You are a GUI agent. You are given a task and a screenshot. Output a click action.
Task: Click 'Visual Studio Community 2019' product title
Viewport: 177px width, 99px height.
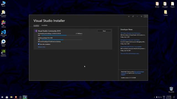pyautogui.click(x=49, y=31)
